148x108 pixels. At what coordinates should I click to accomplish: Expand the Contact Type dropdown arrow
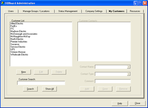(128, 74)
